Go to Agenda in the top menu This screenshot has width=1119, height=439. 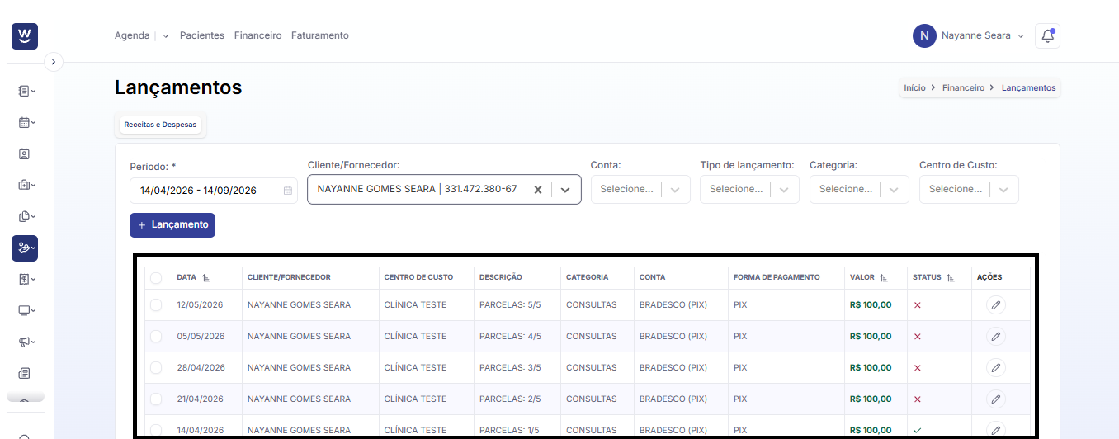(132, 35)
